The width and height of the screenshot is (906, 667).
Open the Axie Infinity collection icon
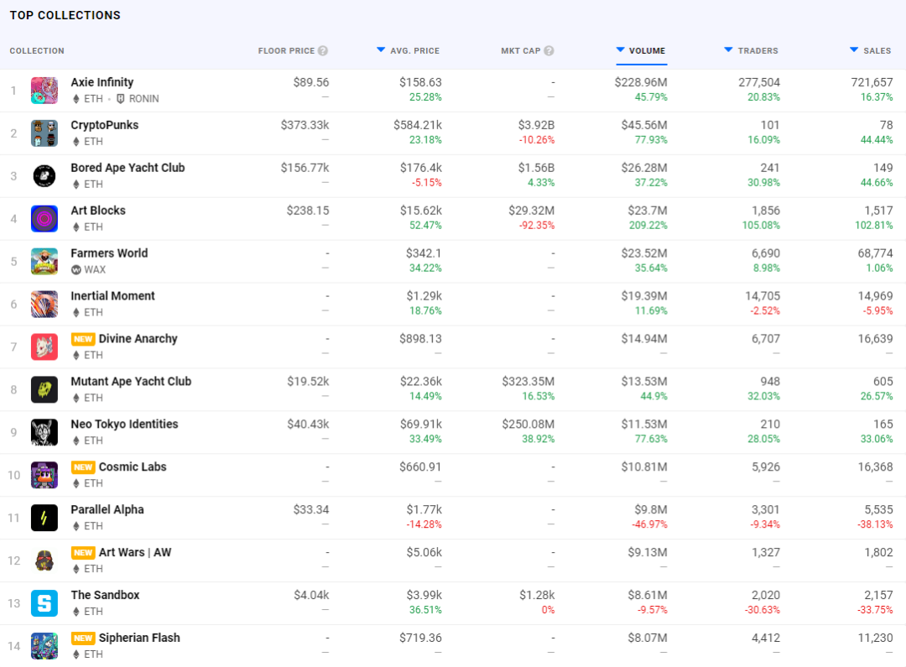(x=44, y=91)
